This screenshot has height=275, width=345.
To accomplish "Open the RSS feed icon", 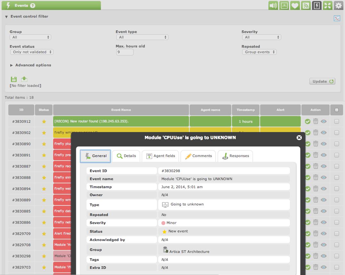I will pos(306,5).
